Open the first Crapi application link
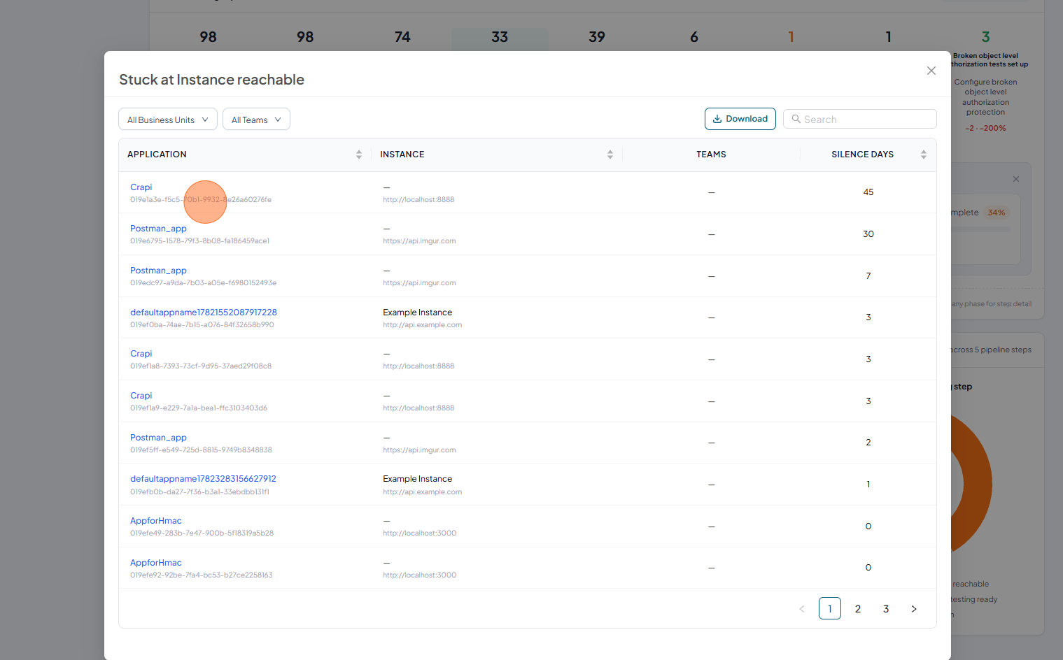This screenshot has width=1063, height=660. (141, 187)
